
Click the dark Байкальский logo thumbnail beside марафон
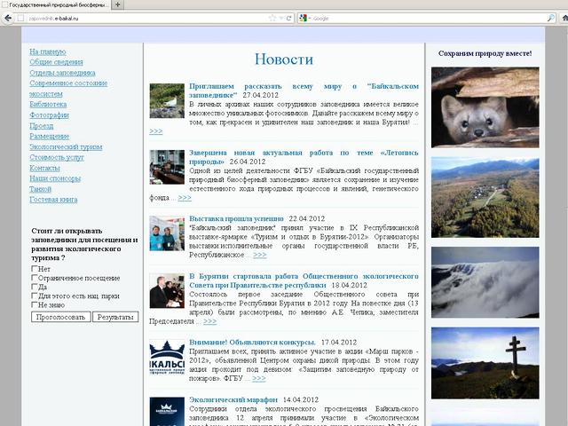tap(167, 412)
